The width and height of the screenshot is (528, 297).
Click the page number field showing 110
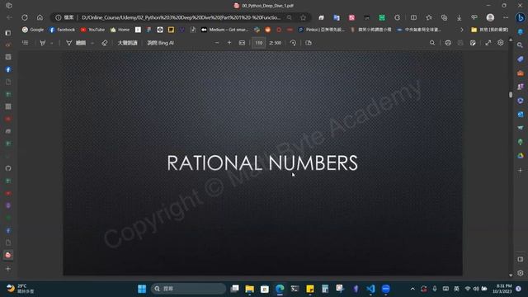pyautogui.click(x=258, y=43)
